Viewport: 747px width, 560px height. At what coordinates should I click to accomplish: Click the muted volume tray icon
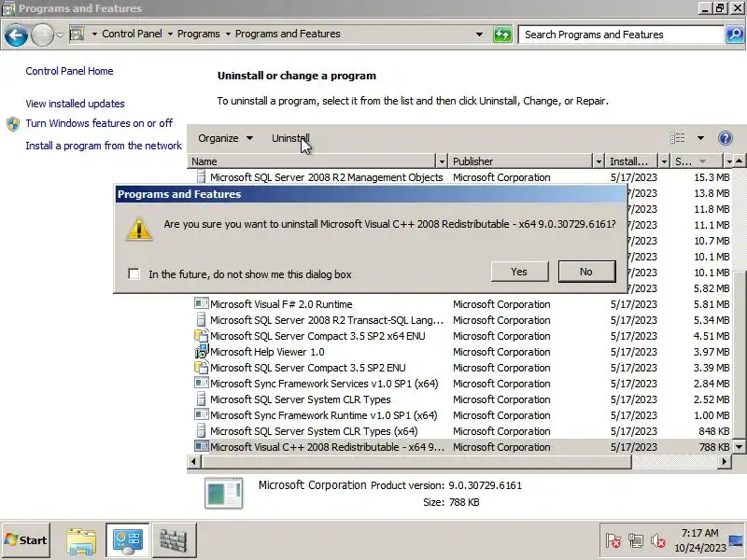tap(658, 541)
